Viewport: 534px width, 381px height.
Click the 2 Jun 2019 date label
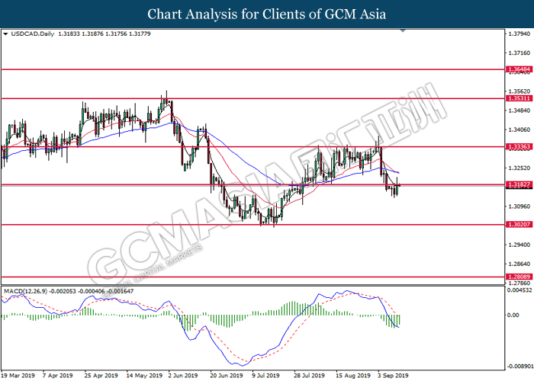click(x=183, y=376)
